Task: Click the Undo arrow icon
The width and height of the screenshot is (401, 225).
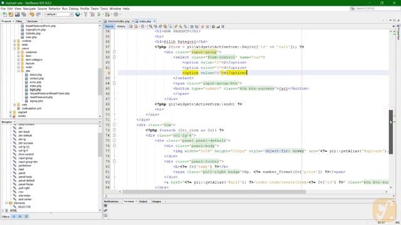Action: click(x=32, y=14)
